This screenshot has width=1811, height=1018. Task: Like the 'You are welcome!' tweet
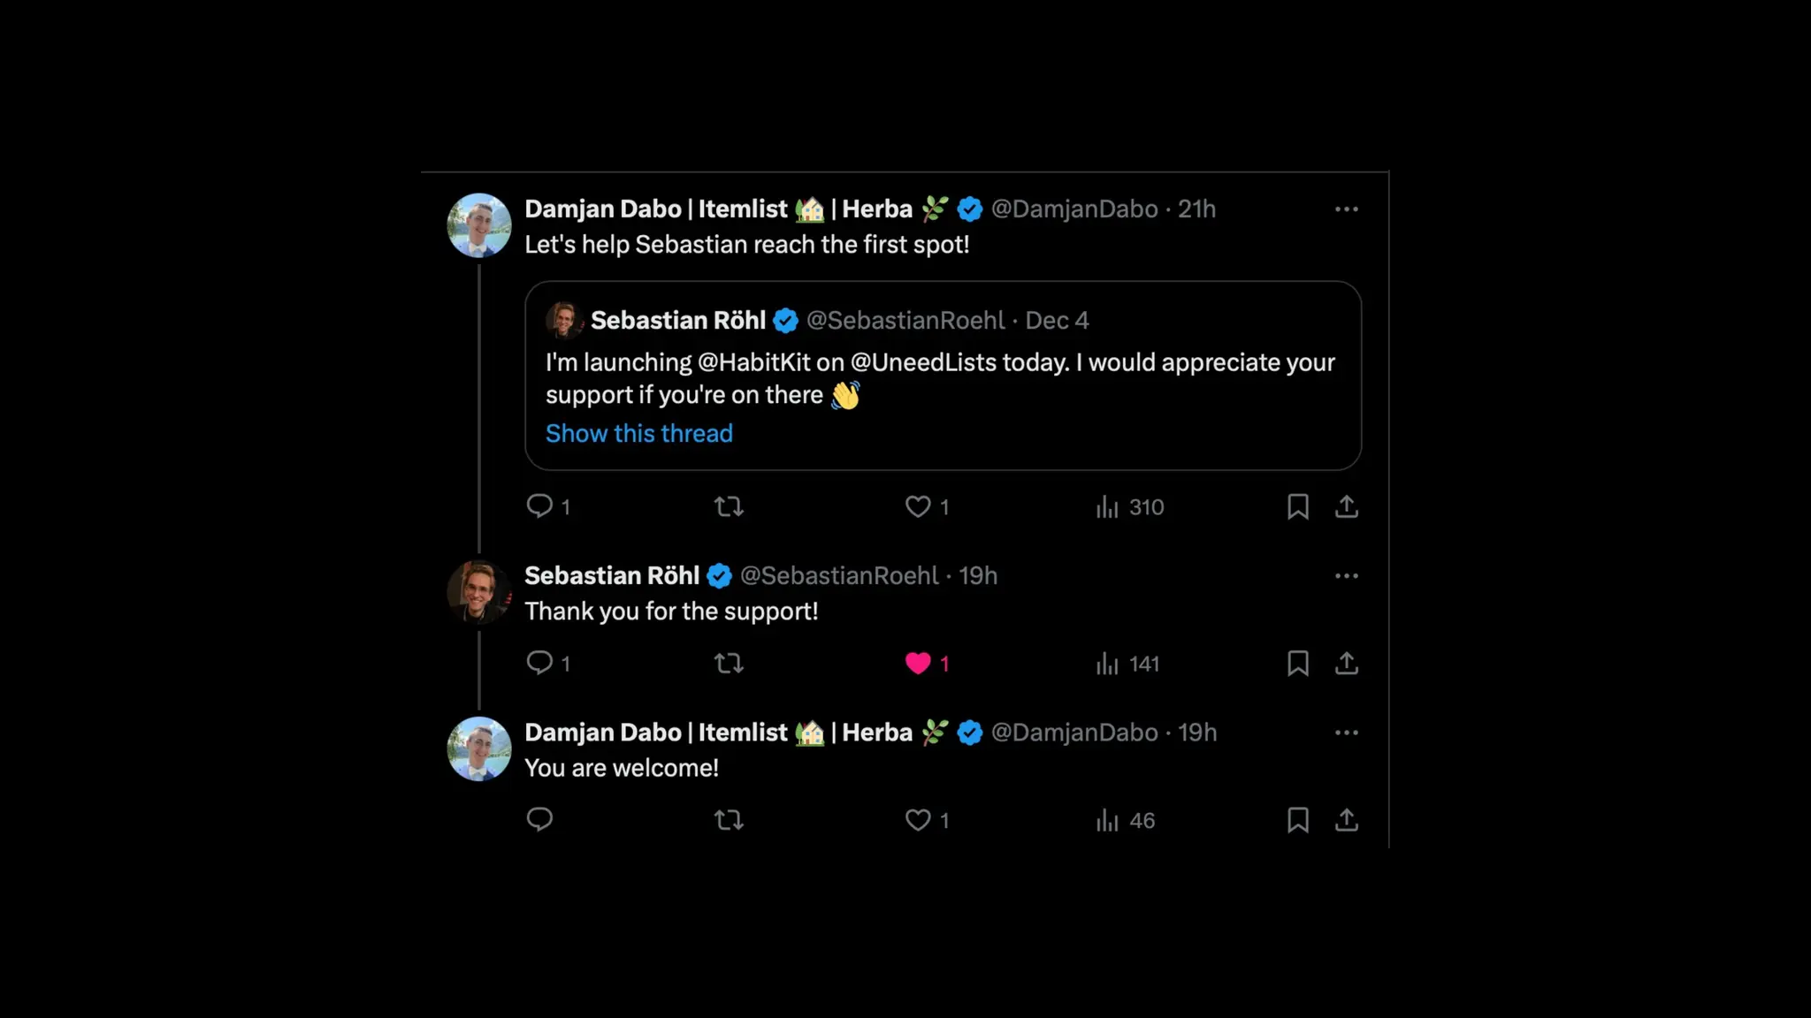(918, 820)
